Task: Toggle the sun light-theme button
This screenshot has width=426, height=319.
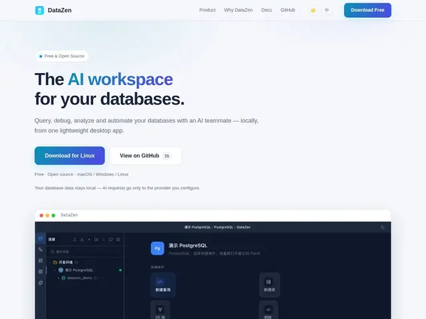Action: 314,11
